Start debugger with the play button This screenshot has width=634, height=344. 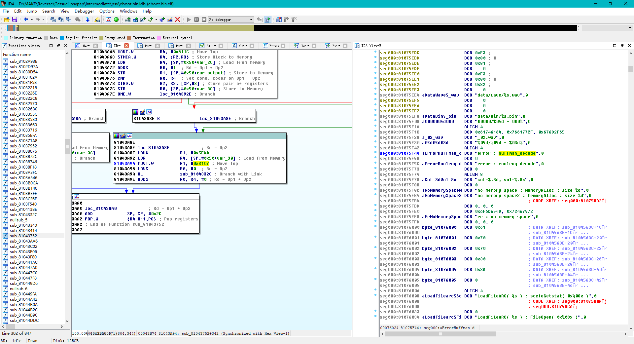(189, 19)
